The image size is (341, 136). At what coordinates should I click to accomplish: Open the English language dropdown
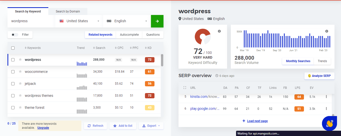127,21
